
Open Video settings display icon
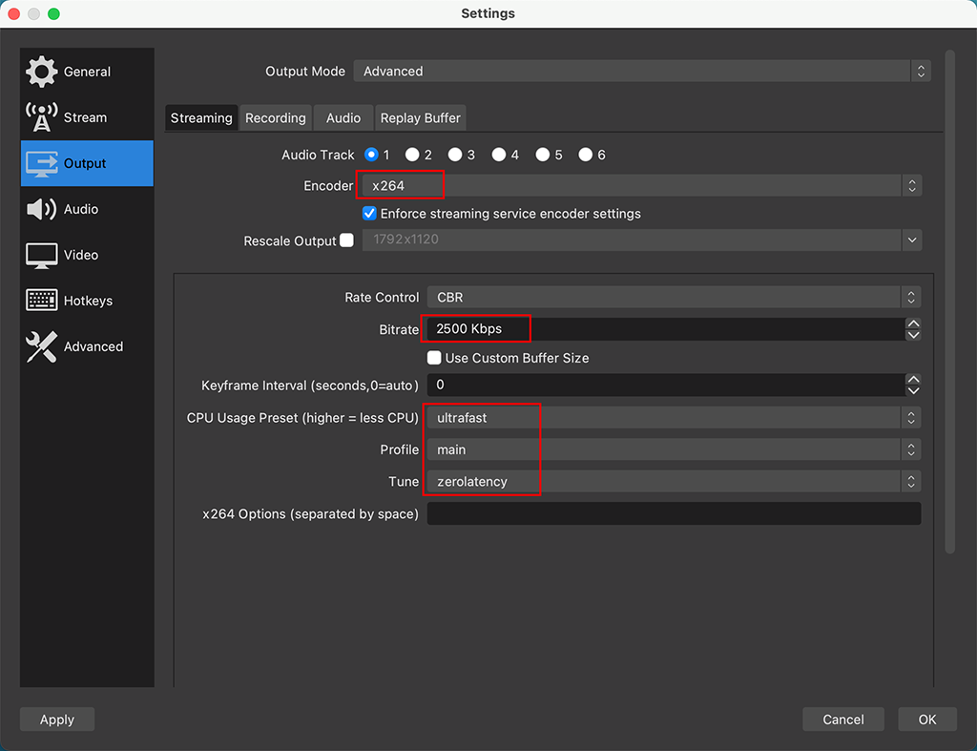[x=41, y=256]
